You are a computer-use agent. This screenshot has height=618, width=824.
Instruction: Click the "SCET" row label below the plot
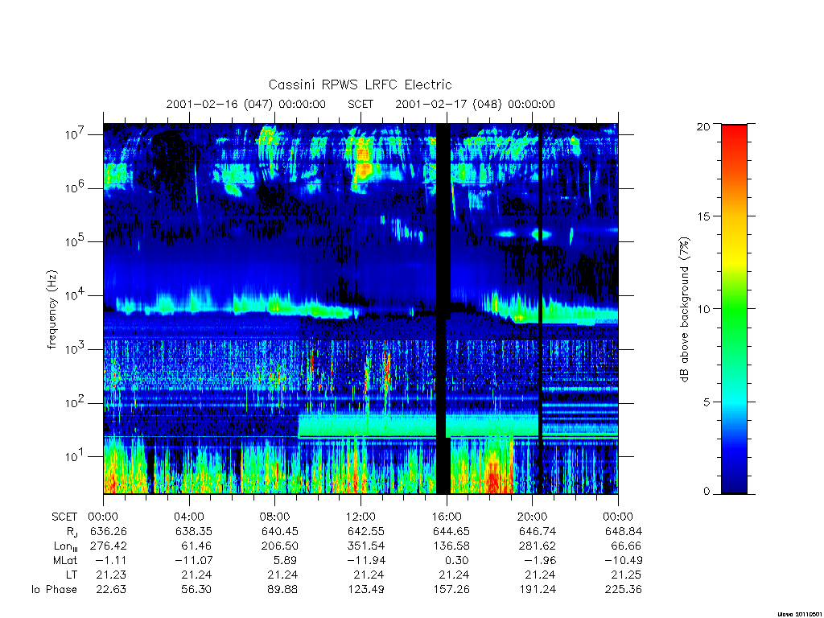tap(64, 517)
